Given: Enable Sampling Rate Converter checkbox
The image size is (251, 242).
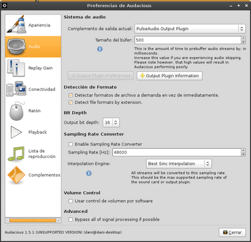Looking at the screenshot, I should tap(71, 144).
